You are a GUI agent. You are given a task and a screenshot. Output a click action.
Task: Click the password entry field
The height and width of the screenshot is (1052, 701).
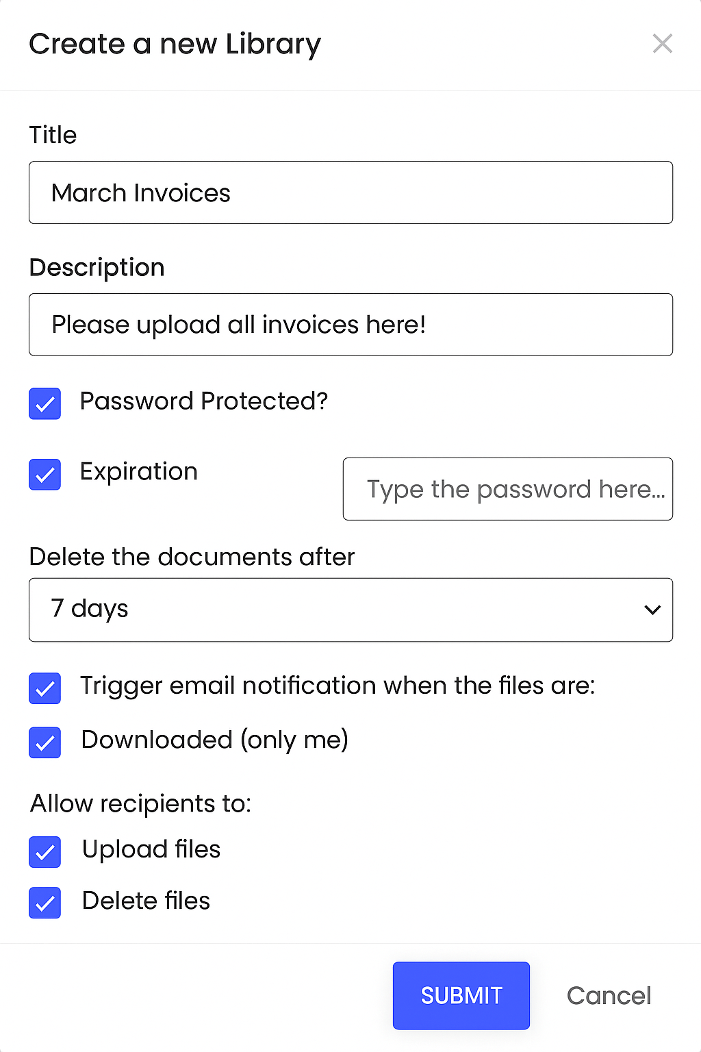[507, 488]
